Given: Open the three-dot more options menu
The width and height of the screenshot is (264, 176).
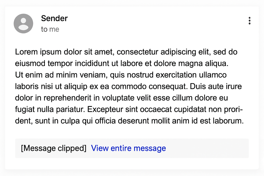Looking at the screenshot, I should [249, 21].
